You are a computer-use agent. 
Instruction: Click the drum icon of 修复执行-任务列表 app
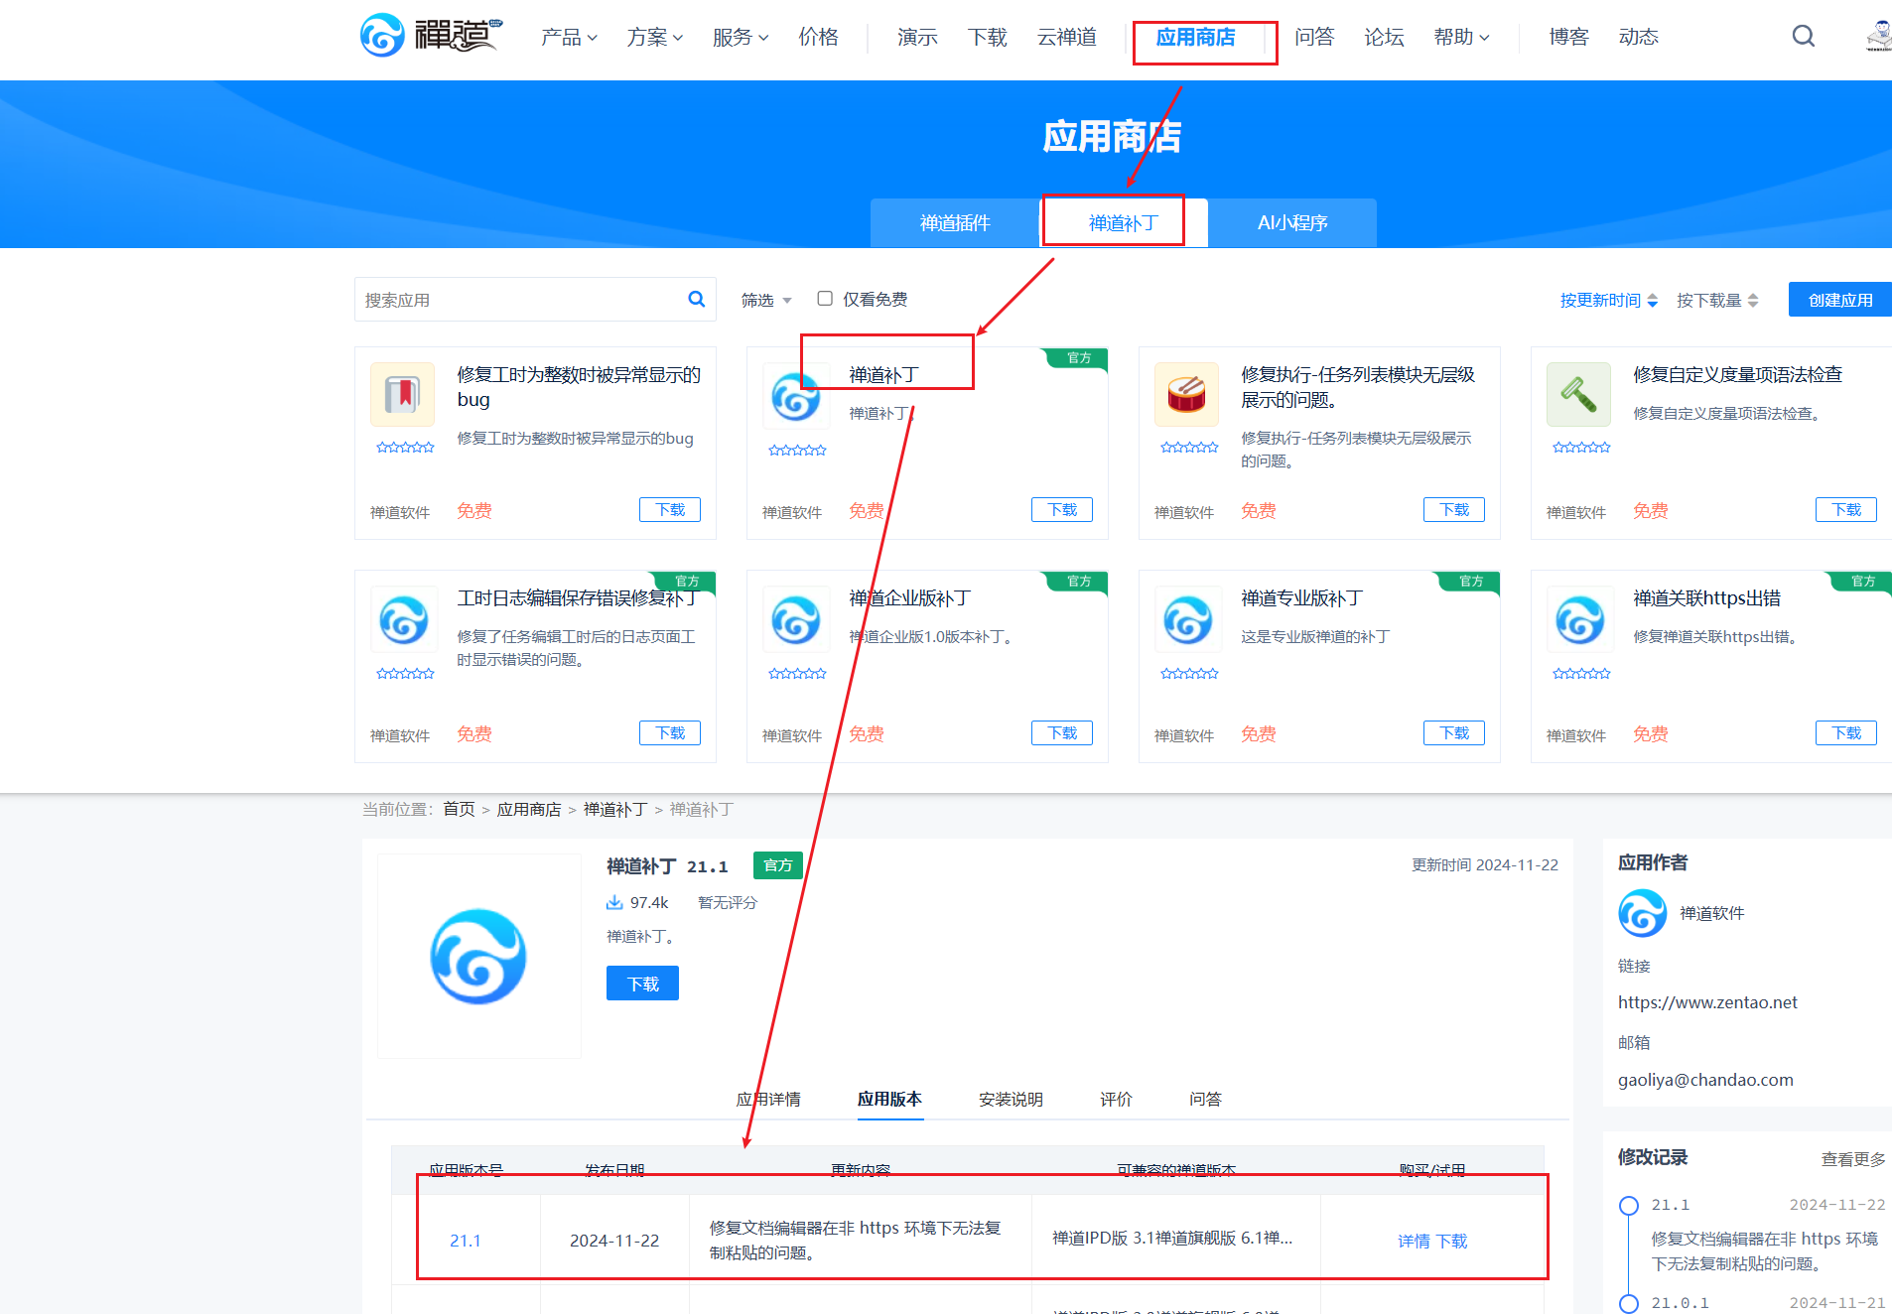(x=1186, y=394)
